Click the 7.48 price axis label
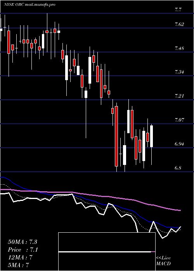Screen dimensions: 194x271 pyautogui.click(x=179, y=48)
